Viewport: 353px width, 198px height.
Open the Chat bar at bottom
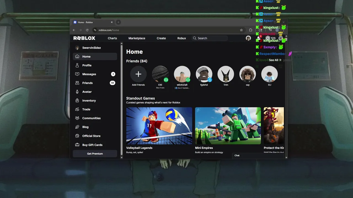pyautogui.click(x=258, y=155)
